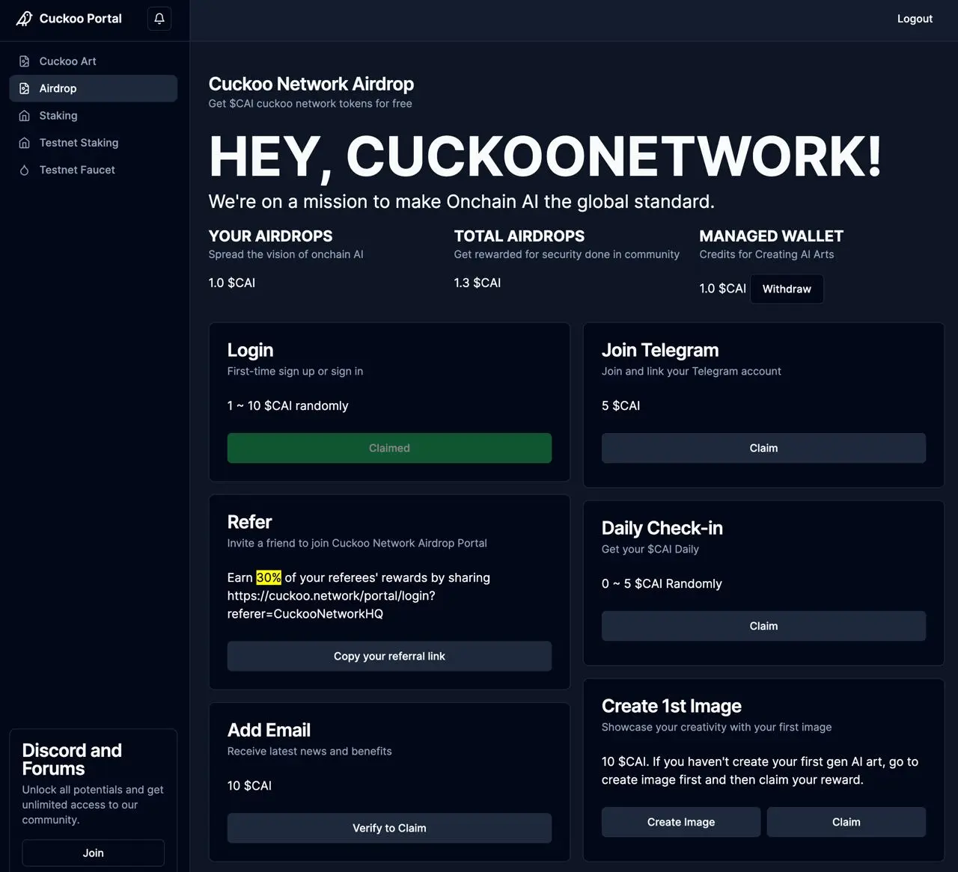Click Verify to Claim for email
Image resolution: width=958 pixels, height=872 pixels.
[389, 828]
